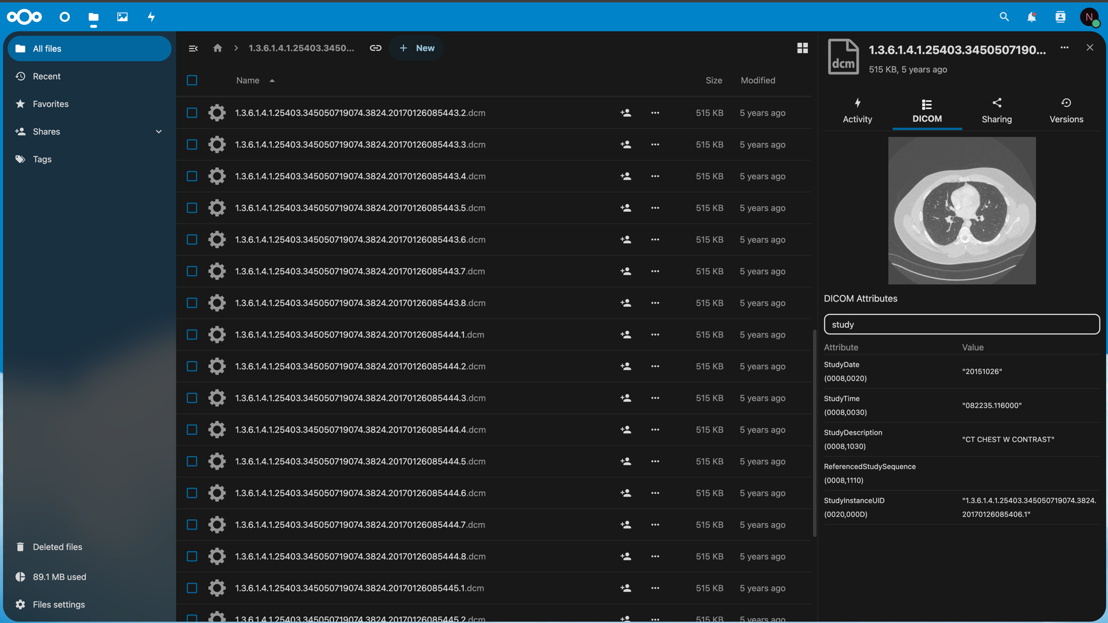1108x623 pixels.
Task: Check the box for 085443.5.dcm file
Action: tap(192, 208)
